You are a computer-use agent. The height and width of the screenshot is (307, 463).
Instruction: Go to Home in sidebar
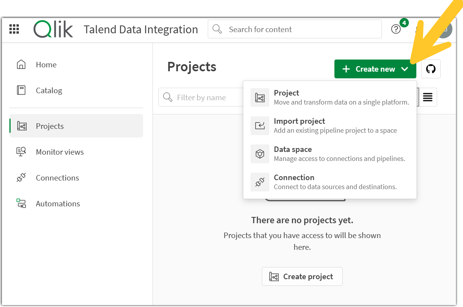coord(76,65)
